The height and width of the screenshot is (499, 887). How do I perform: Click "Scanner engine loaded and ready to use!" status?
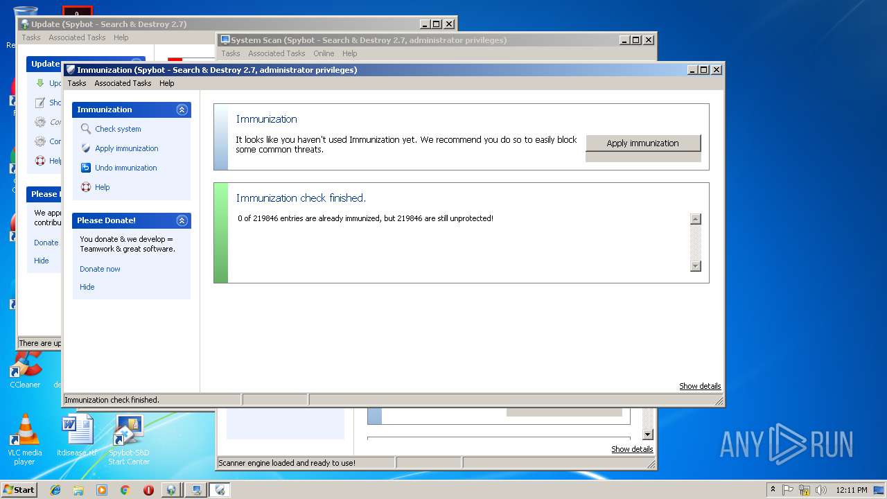tap(287, 463)
